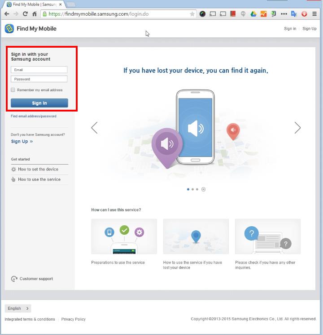Open the English language selector
Image resolution: width=323 pixels, height=335 pixels.
18,308
